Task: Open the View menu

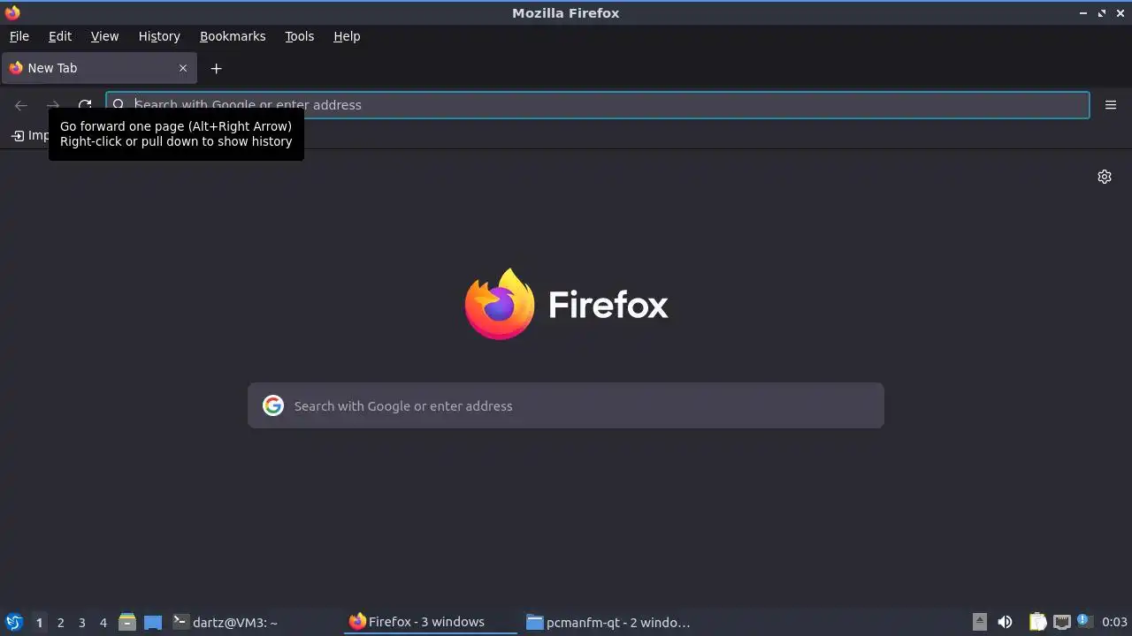Action: pyautogui.click(x=104, y=36)
